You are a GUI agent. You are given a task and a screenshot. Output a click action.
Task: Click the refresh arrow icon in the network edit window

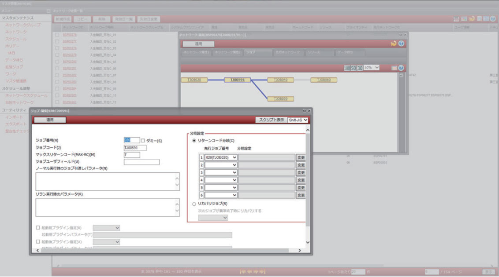click(394, 44)
